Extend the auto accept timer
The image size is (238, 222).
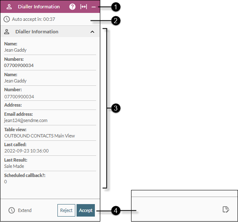[25, 210]
